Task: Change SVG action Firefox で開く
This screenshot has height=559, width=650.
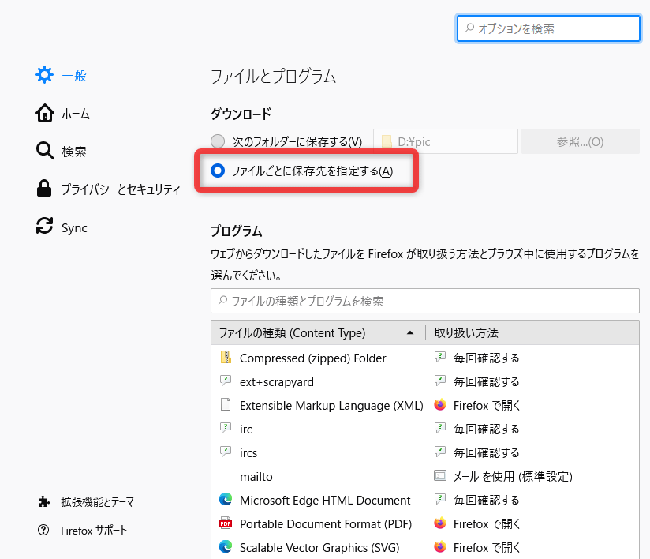Action: pyautogui.click(x=487, y=547)
